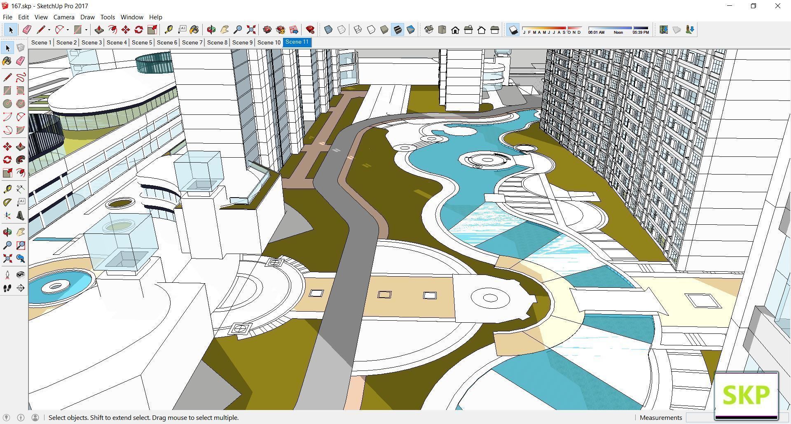Switch to Front view house icon
Screen dimensions: 791x424
pos(455,30)
